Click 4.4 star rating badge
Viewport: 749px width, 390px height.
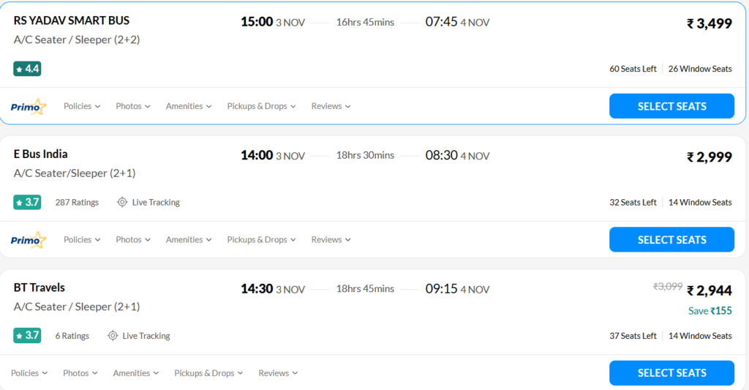point(27,69)
